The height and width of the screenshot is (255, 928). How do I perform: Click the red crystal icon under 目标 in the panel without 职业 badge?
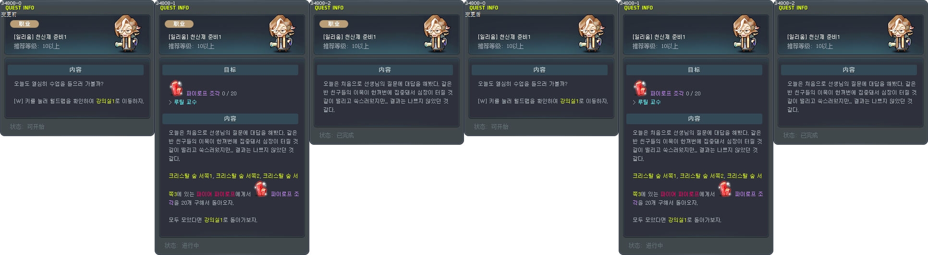(x=640, y=88)
